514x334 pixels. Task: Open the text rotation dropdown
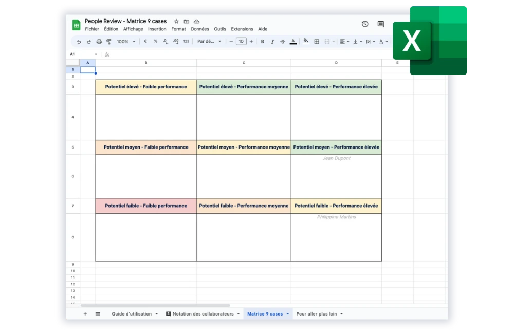[x=383, y=42]
